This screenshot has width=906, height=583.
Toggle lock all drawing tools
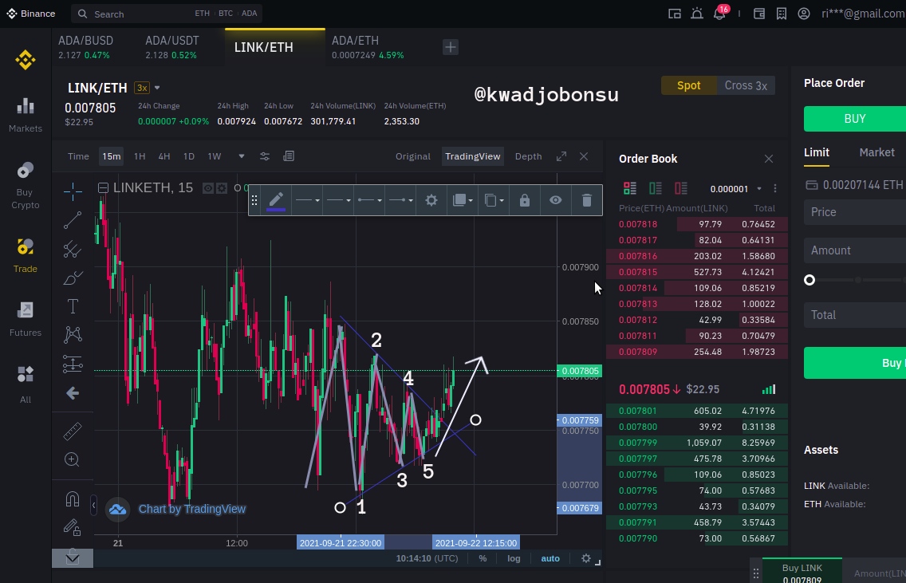(73, 527)
